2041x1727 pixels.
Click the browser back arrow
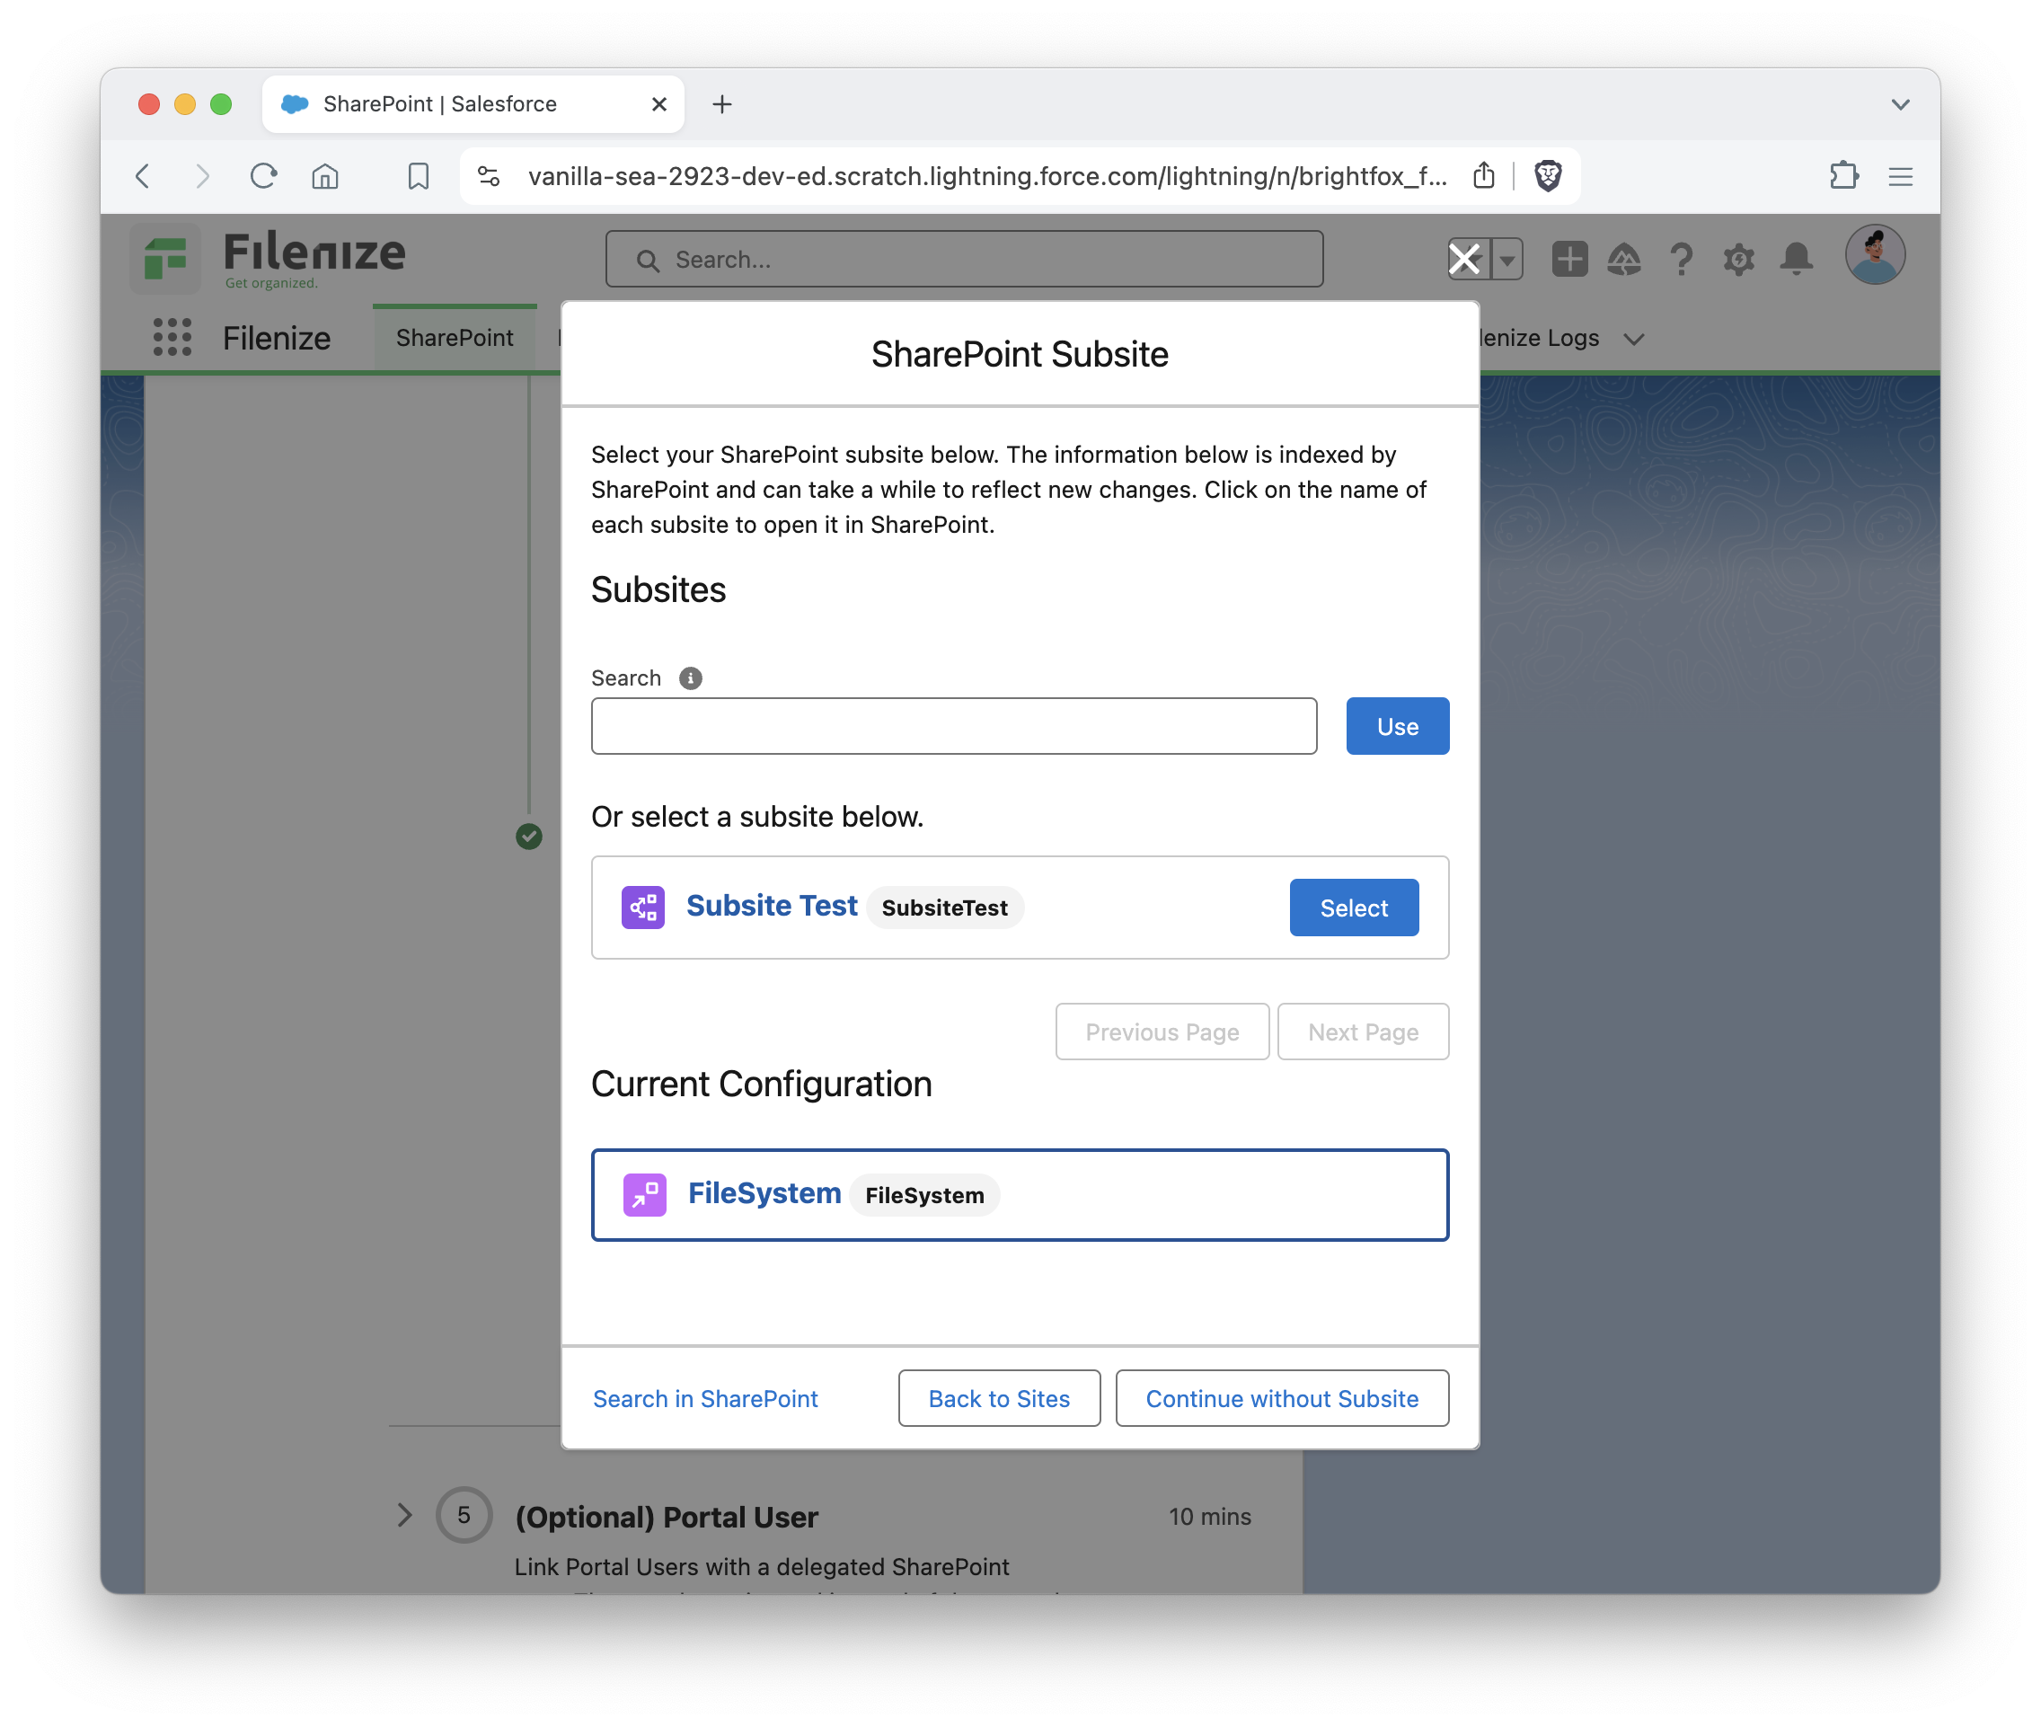coord(143,176)
